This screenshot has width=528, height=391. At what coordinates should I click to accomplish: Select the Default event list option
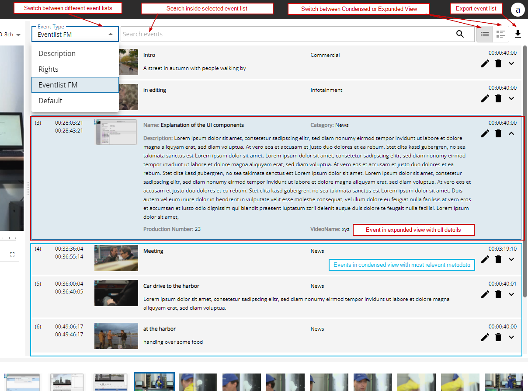tap(51, 101)
